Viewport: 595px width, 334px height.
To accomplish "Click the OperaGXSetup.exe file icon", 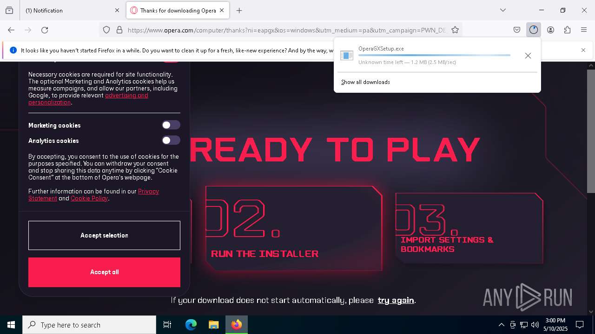I will click(x=347, y=56).
